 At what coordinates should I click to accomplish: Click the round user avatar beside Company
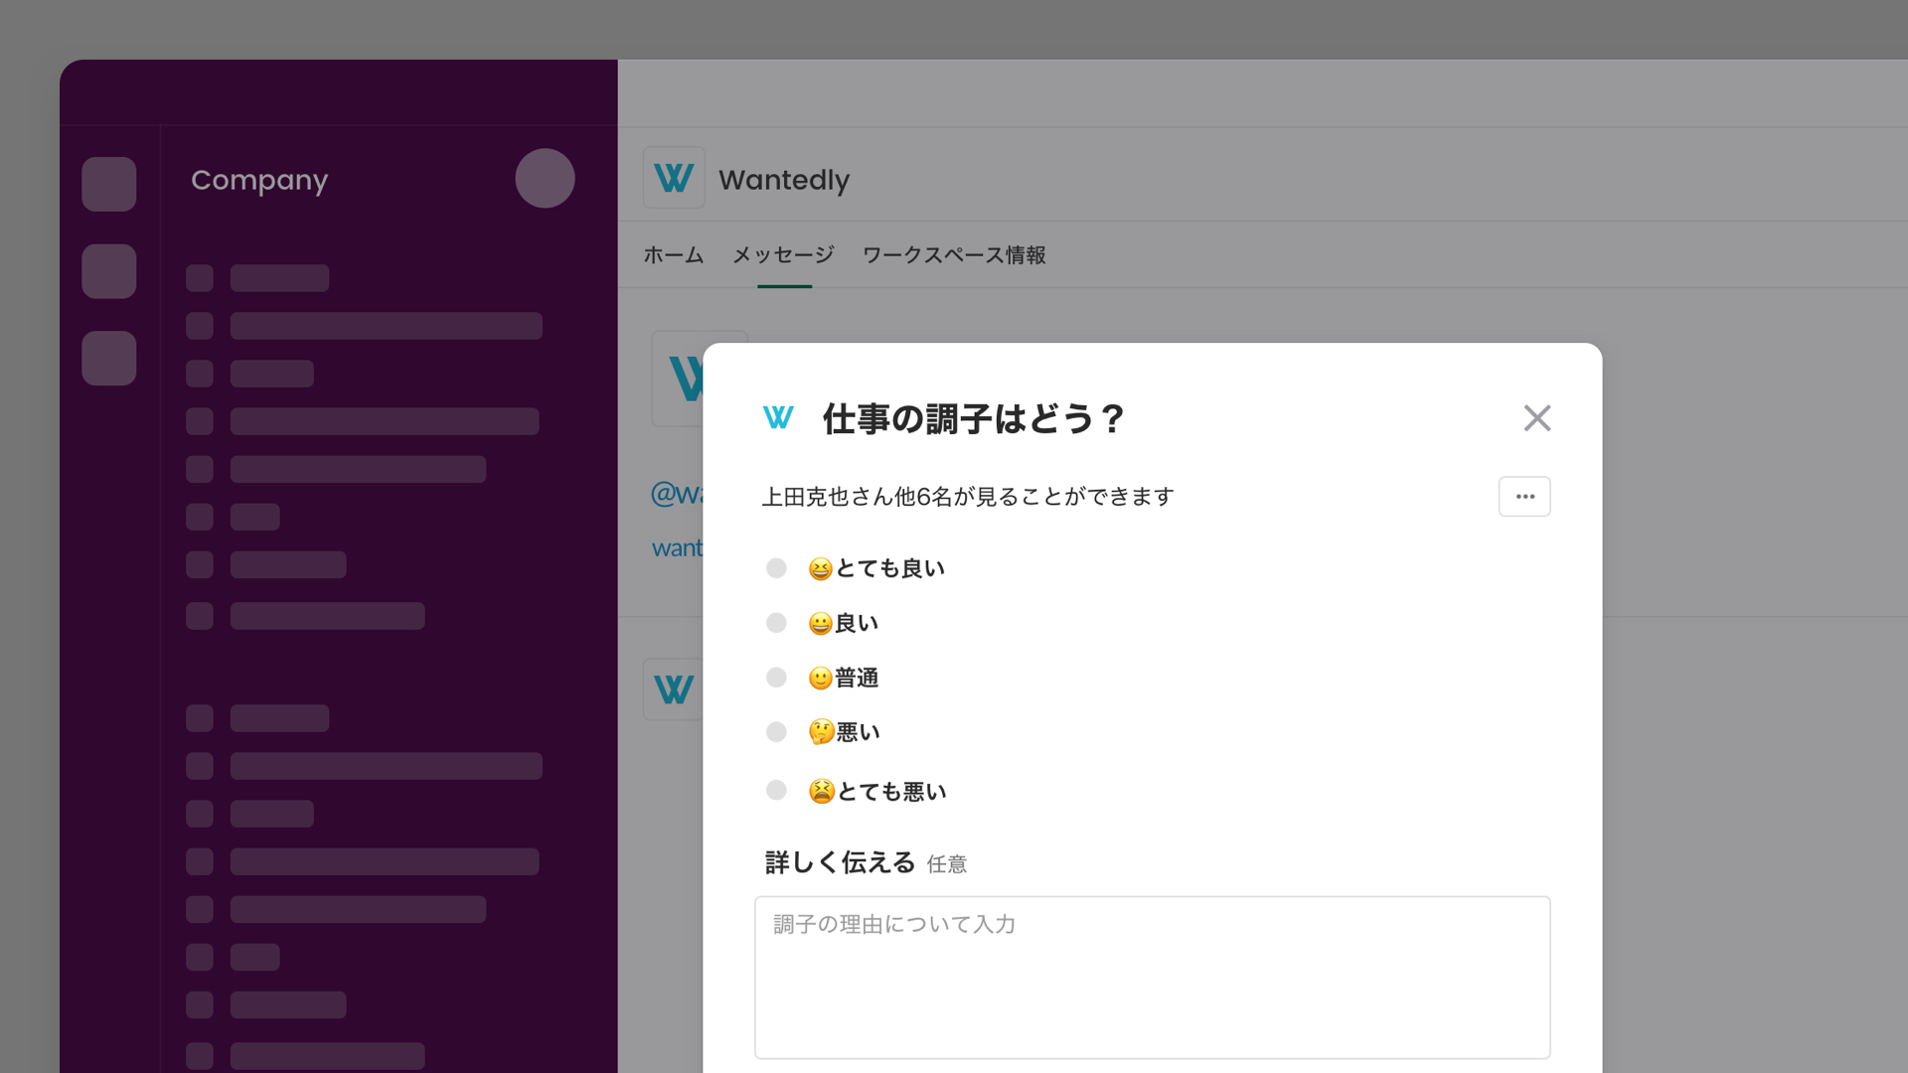tap(545, 178)
